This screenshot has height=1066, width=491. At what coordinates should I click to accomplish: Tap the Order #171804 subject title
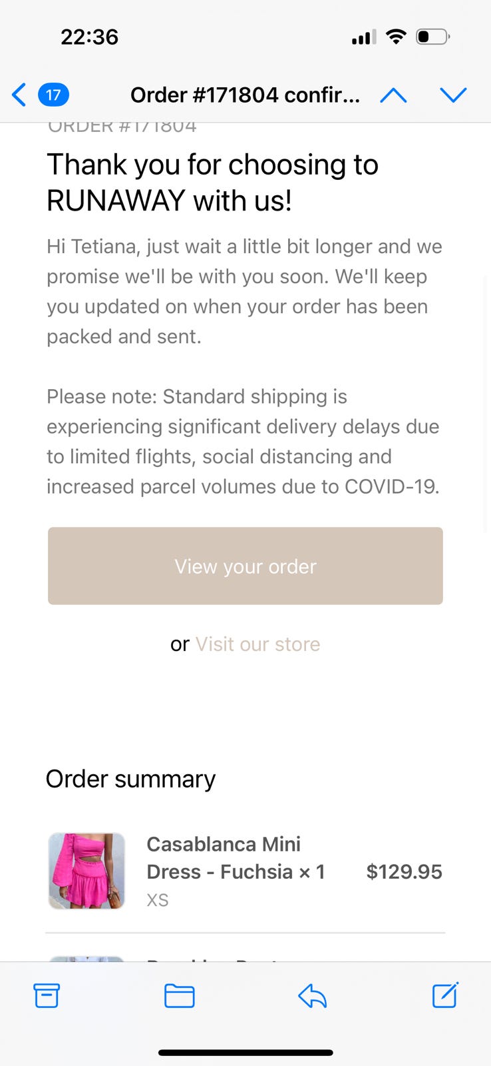coord(245,95)
